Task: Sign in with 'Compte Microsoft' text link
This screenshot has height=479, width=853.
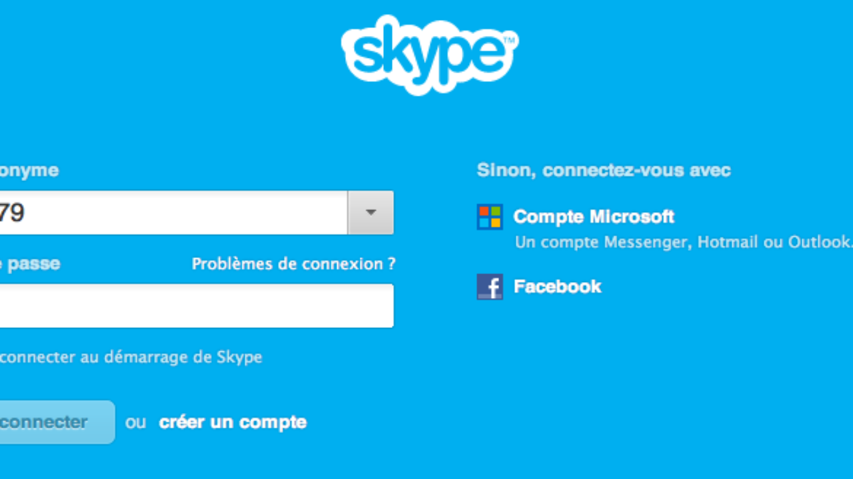Action: (594, 217)
